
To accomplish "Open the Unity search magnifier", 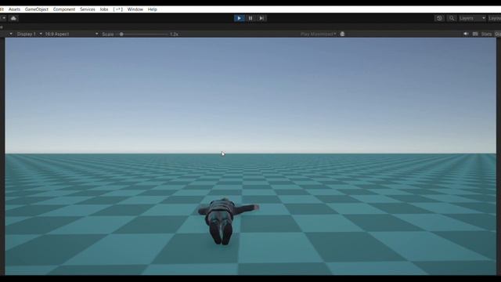I will point(452,18).
